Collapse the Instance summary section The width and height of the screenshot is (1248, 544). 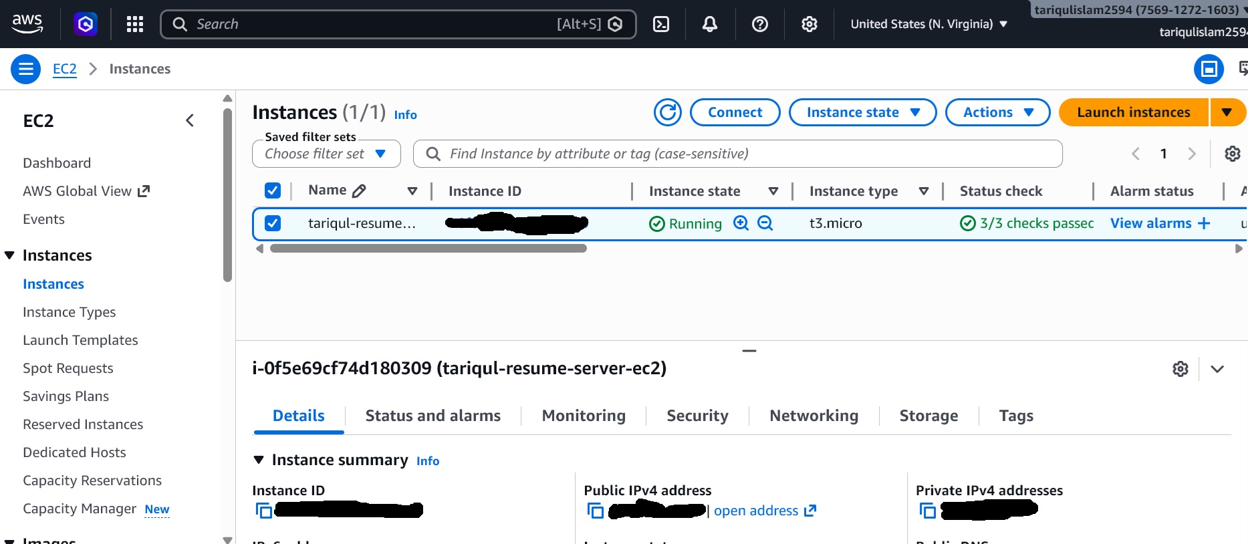click(259, 460)
